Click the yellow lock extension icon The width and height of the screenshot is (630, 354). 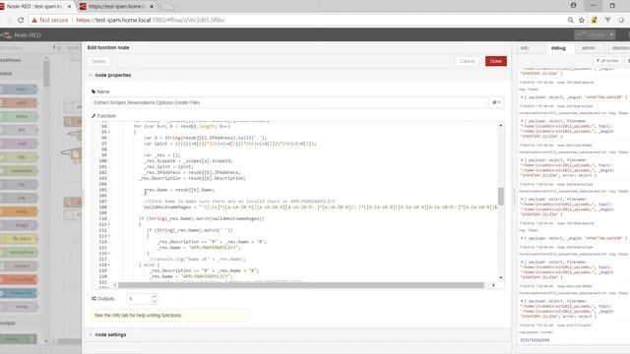[x=594, y=20]
